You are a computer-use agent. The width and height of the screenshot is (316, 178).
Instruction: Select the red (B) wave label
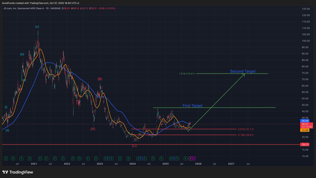[100, 79]
